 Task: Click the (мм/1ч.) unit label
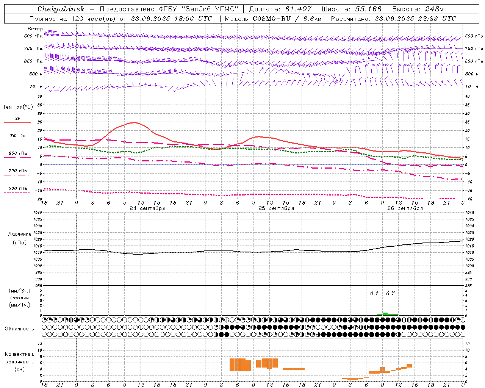click(20, 305)
